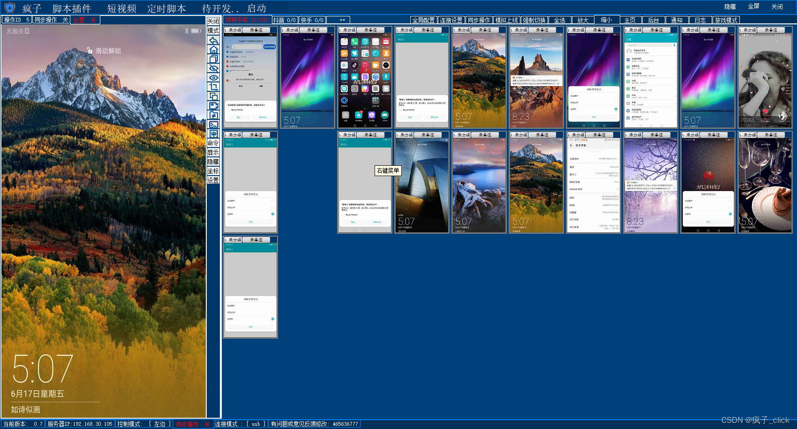The height and width of the screenshot is (429, 797).
Task: Click 服务器IP:192.168.30.105 in status bar
Action: point(80,424)
